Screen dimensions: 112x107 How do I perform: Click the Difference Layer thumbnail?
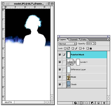click(69, 69)
